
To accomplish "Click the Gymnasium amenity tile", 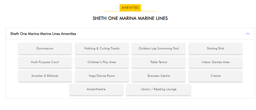I will point(45,49).
